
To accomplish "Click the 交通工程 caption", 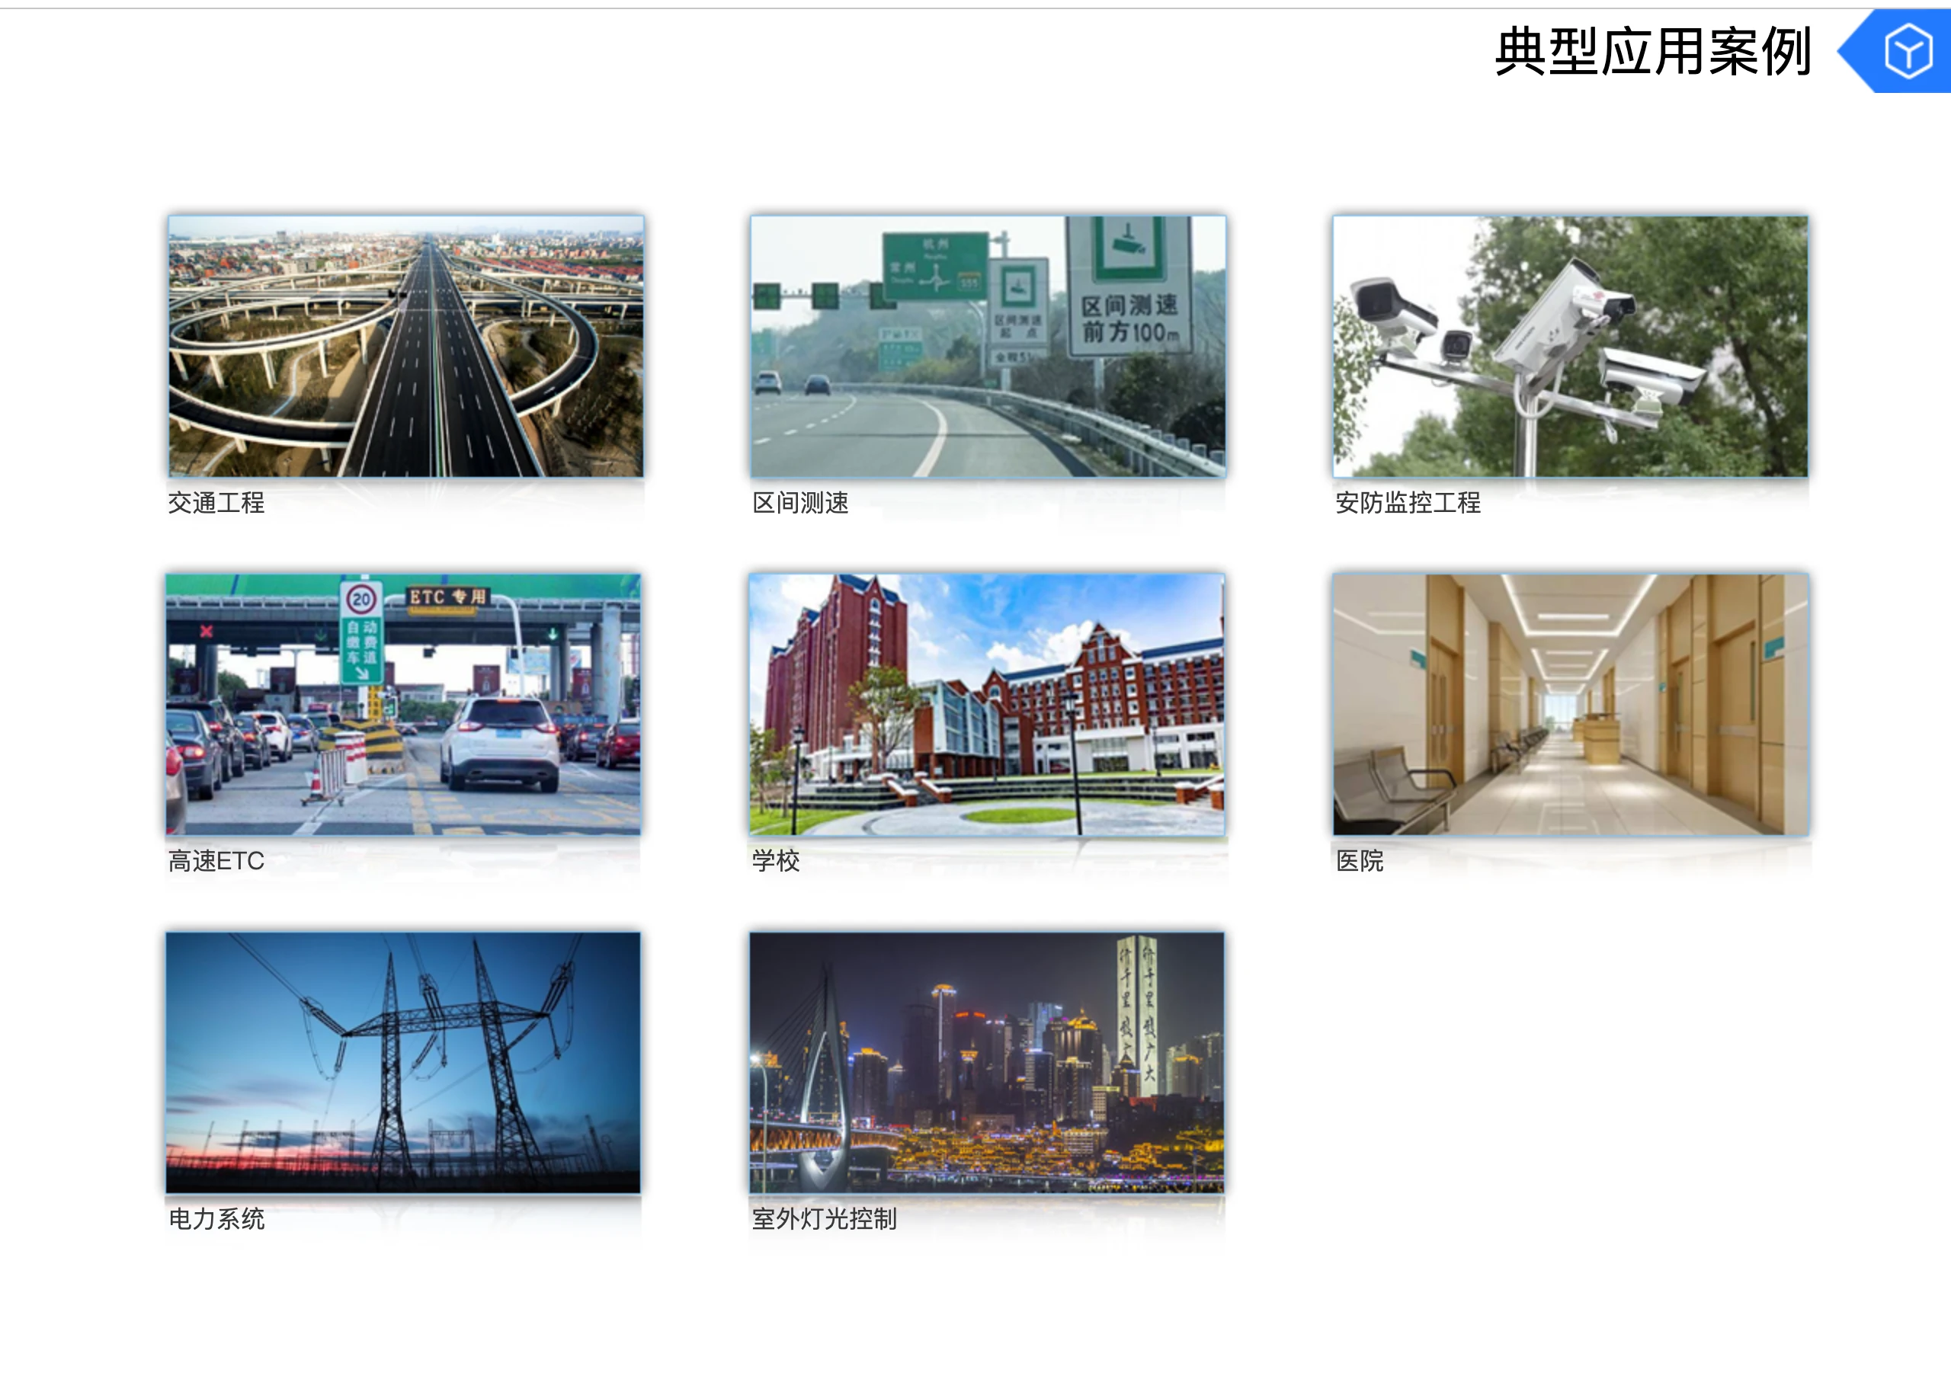I will point(216,503).
